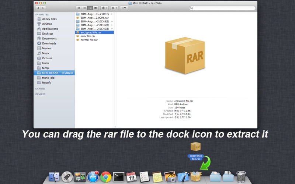Viewport: 295px width, 184px height.
Task: Open Finder from the Dock
Action: point(54,177)
